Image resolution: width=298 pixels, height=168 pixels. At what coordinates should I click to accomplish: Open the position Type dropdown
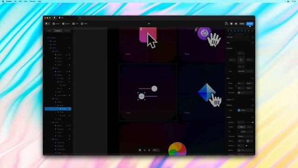pyautogui.click(x=245, y=71)
